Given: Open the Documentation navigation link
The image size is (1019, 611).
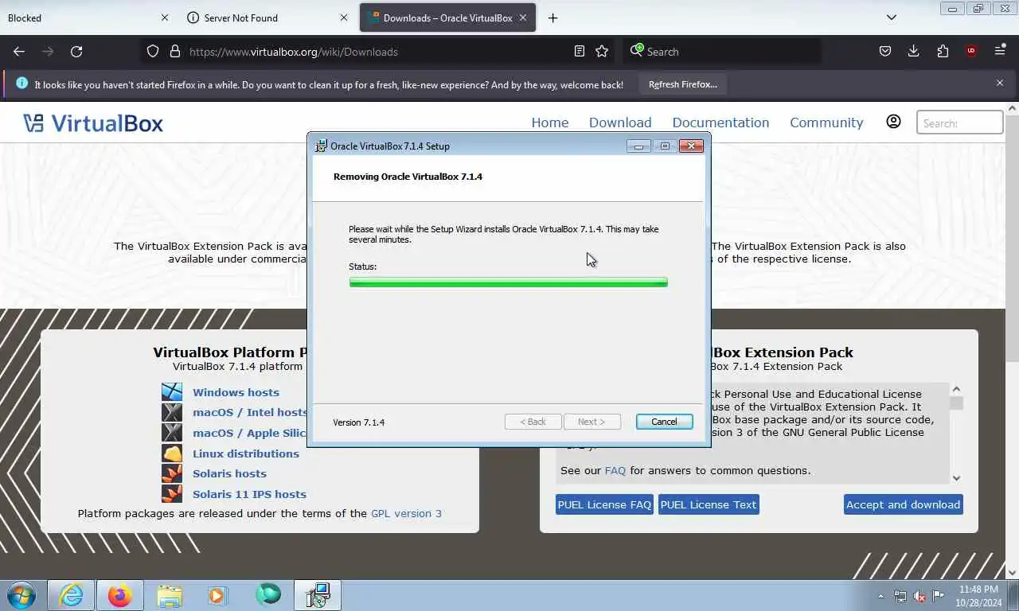Looking at the screenshot, I should pyautogui.click(x=720, y=123).
